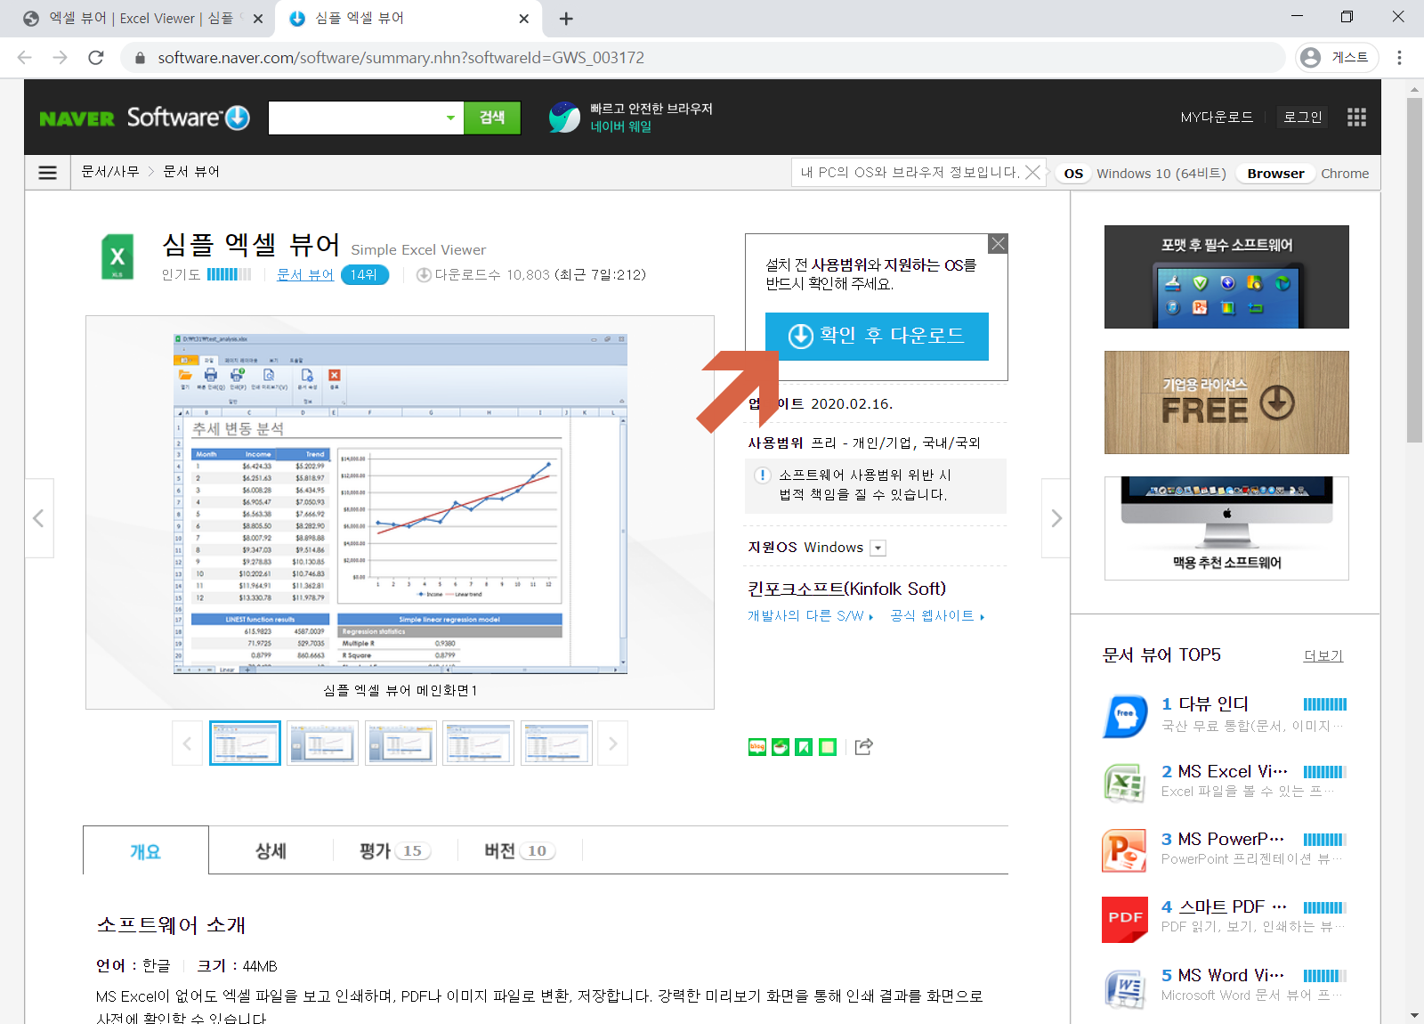Click the Chrome address bar
Image resolution: width=1424 pixels, height=1024 pixels.
703,58
